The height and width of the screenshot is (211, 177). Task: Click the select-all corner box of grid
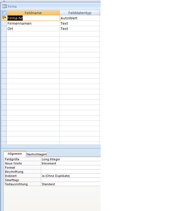click(4, 13)
